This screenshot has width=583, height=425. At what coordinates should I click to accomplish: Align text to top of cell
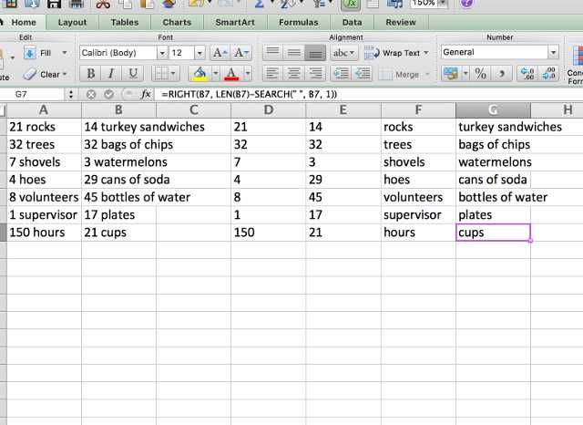(273, 53)
